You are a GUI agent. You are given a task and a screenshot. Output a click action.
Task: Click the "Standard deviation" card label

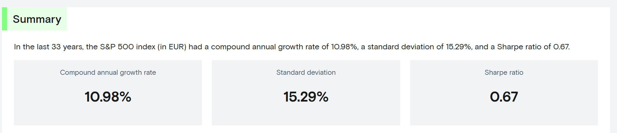click(x=306, y=72)
